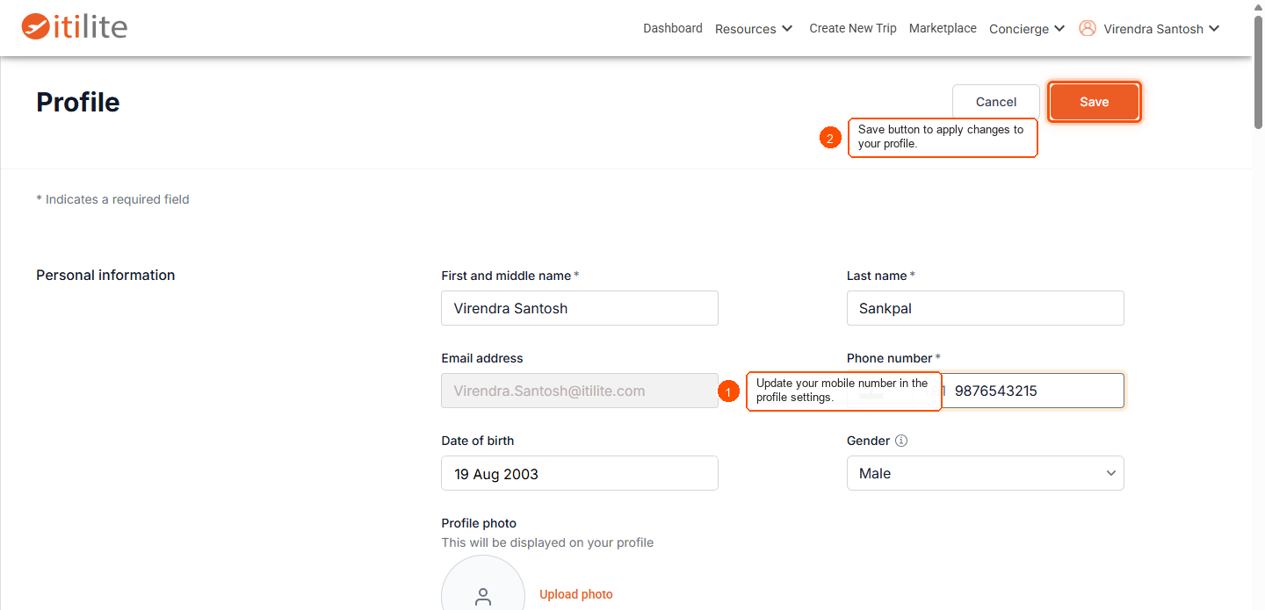Open Create New Trip

click(x=853, y=28)
